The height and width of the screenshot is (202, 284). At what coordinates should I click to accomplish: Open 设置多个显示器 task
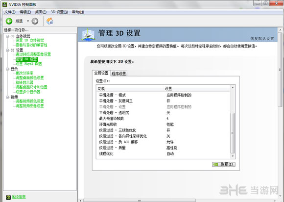tap(28, 92)
